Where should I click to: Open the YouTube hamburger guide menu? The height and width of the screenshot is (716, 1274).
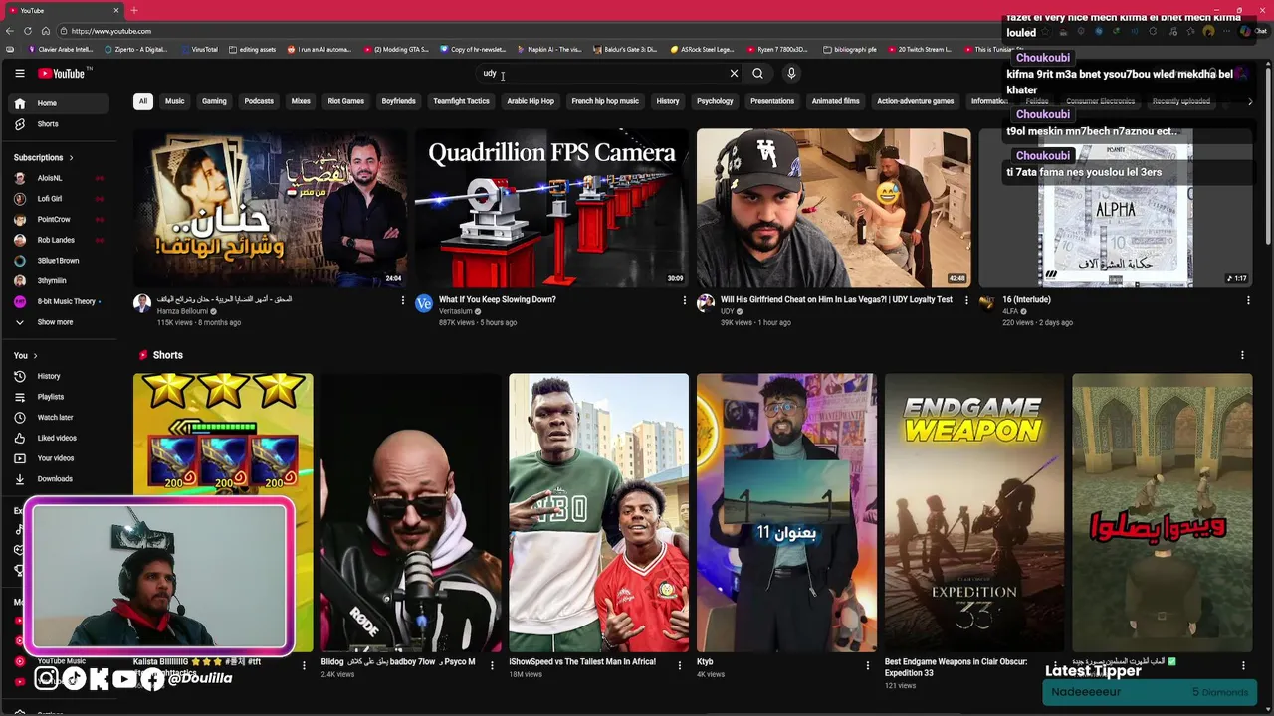19,73
